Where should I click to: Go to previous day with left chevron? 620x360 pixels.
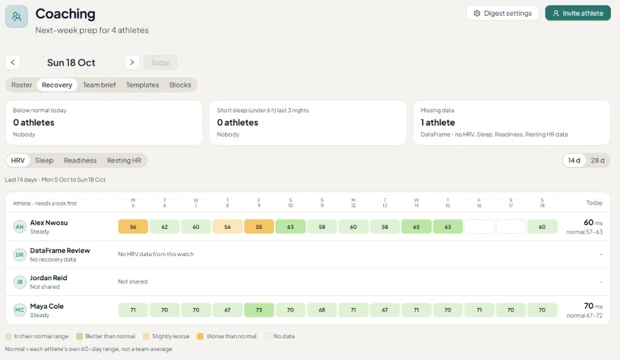coord(13,62)
